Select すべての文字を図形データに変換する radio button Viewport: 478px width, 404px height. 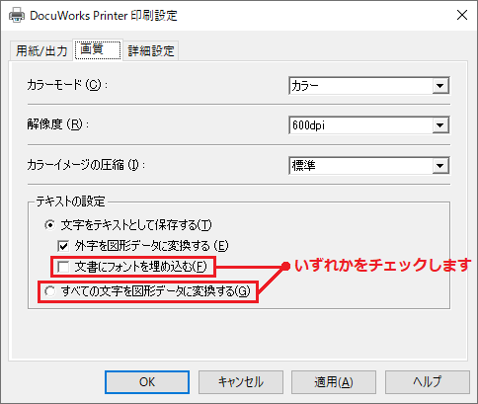click(x=50, y=291)
